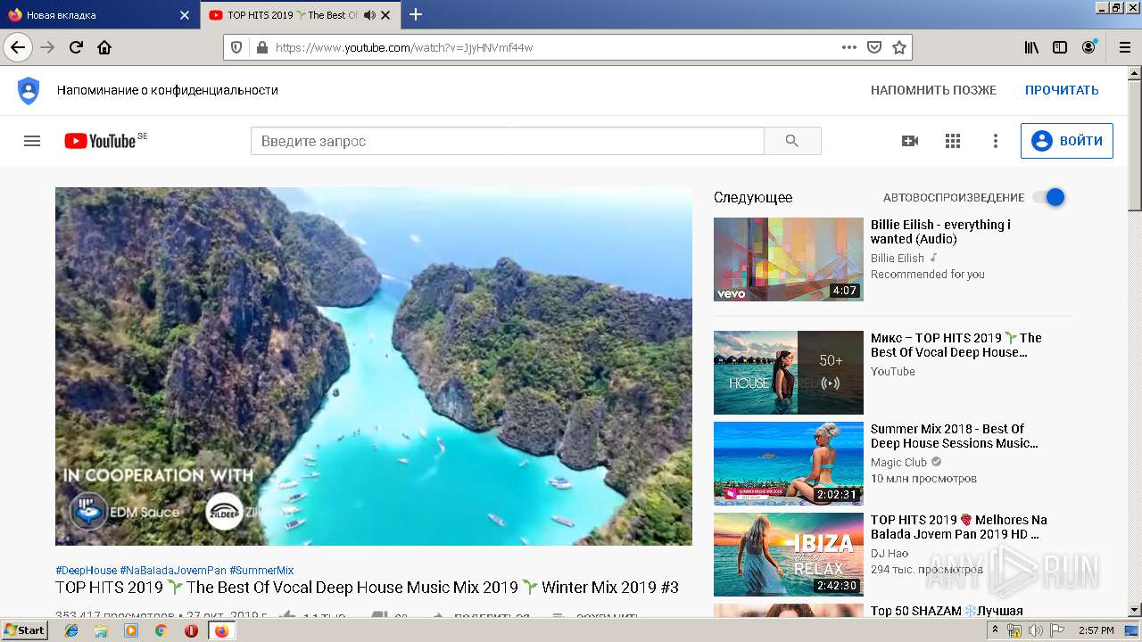Close the Новая вкладка tab
Image resolution: width=1142 pixels, height=642 pixels.
tap(185, 15)
